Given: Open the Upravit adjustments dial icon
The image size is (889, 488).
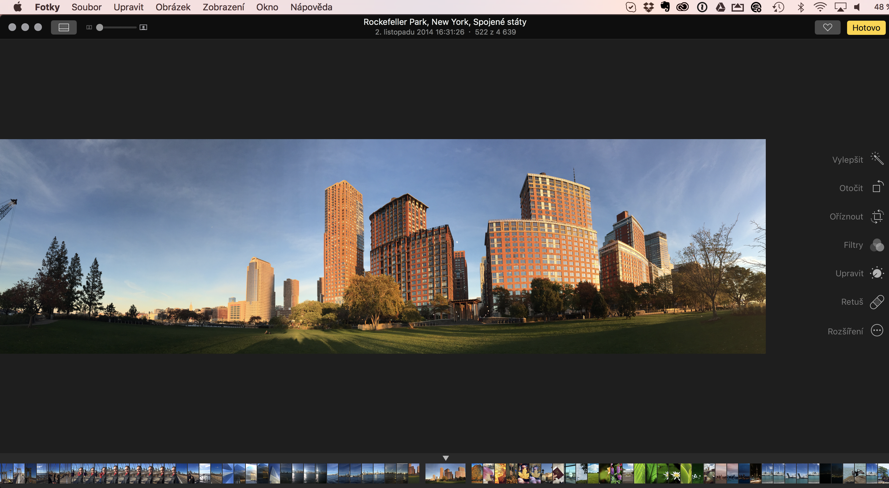Looking at the screenshot, I should click(x=877, y=273).
